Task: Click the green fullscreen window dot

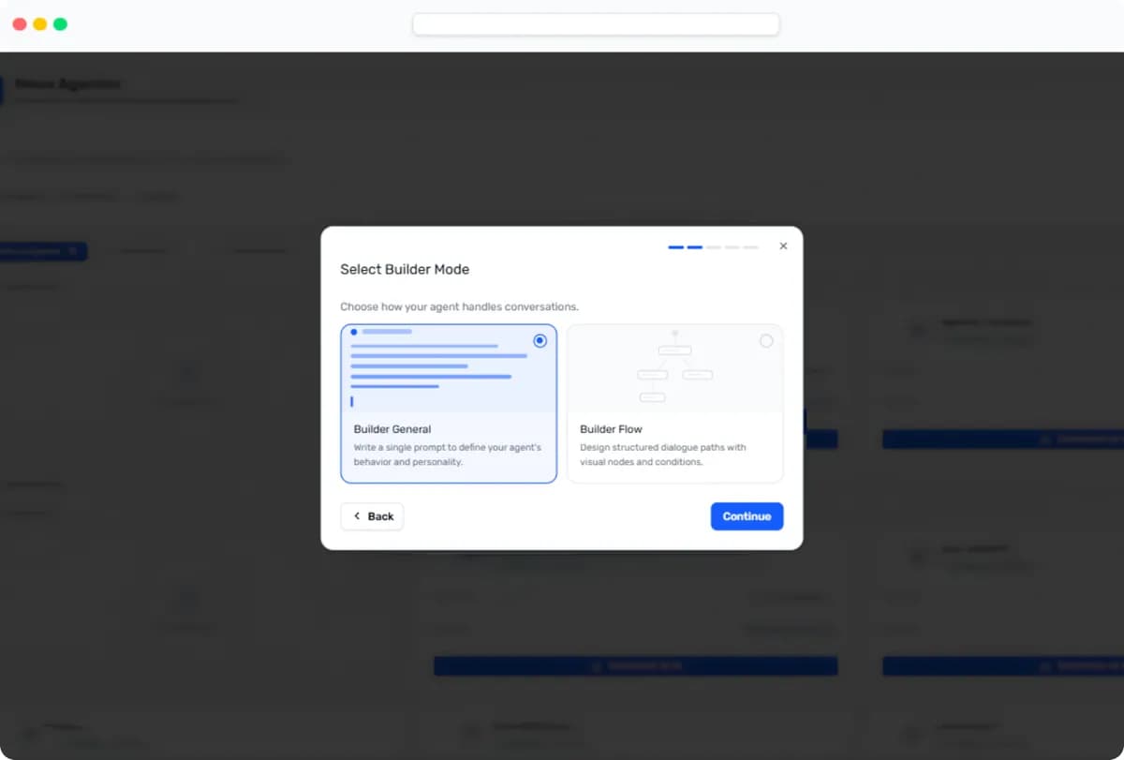Action: tap(60, 24)
